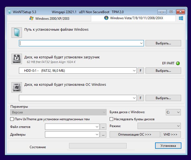Click the Windows installation drive icon
Image resolution: width=191 pixels, height=160 pixels.
point(17,87)
